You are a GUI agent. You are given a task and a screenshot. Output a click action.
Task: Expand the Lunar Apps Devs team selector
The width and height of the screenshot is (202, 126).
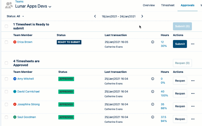pos(50,7)
